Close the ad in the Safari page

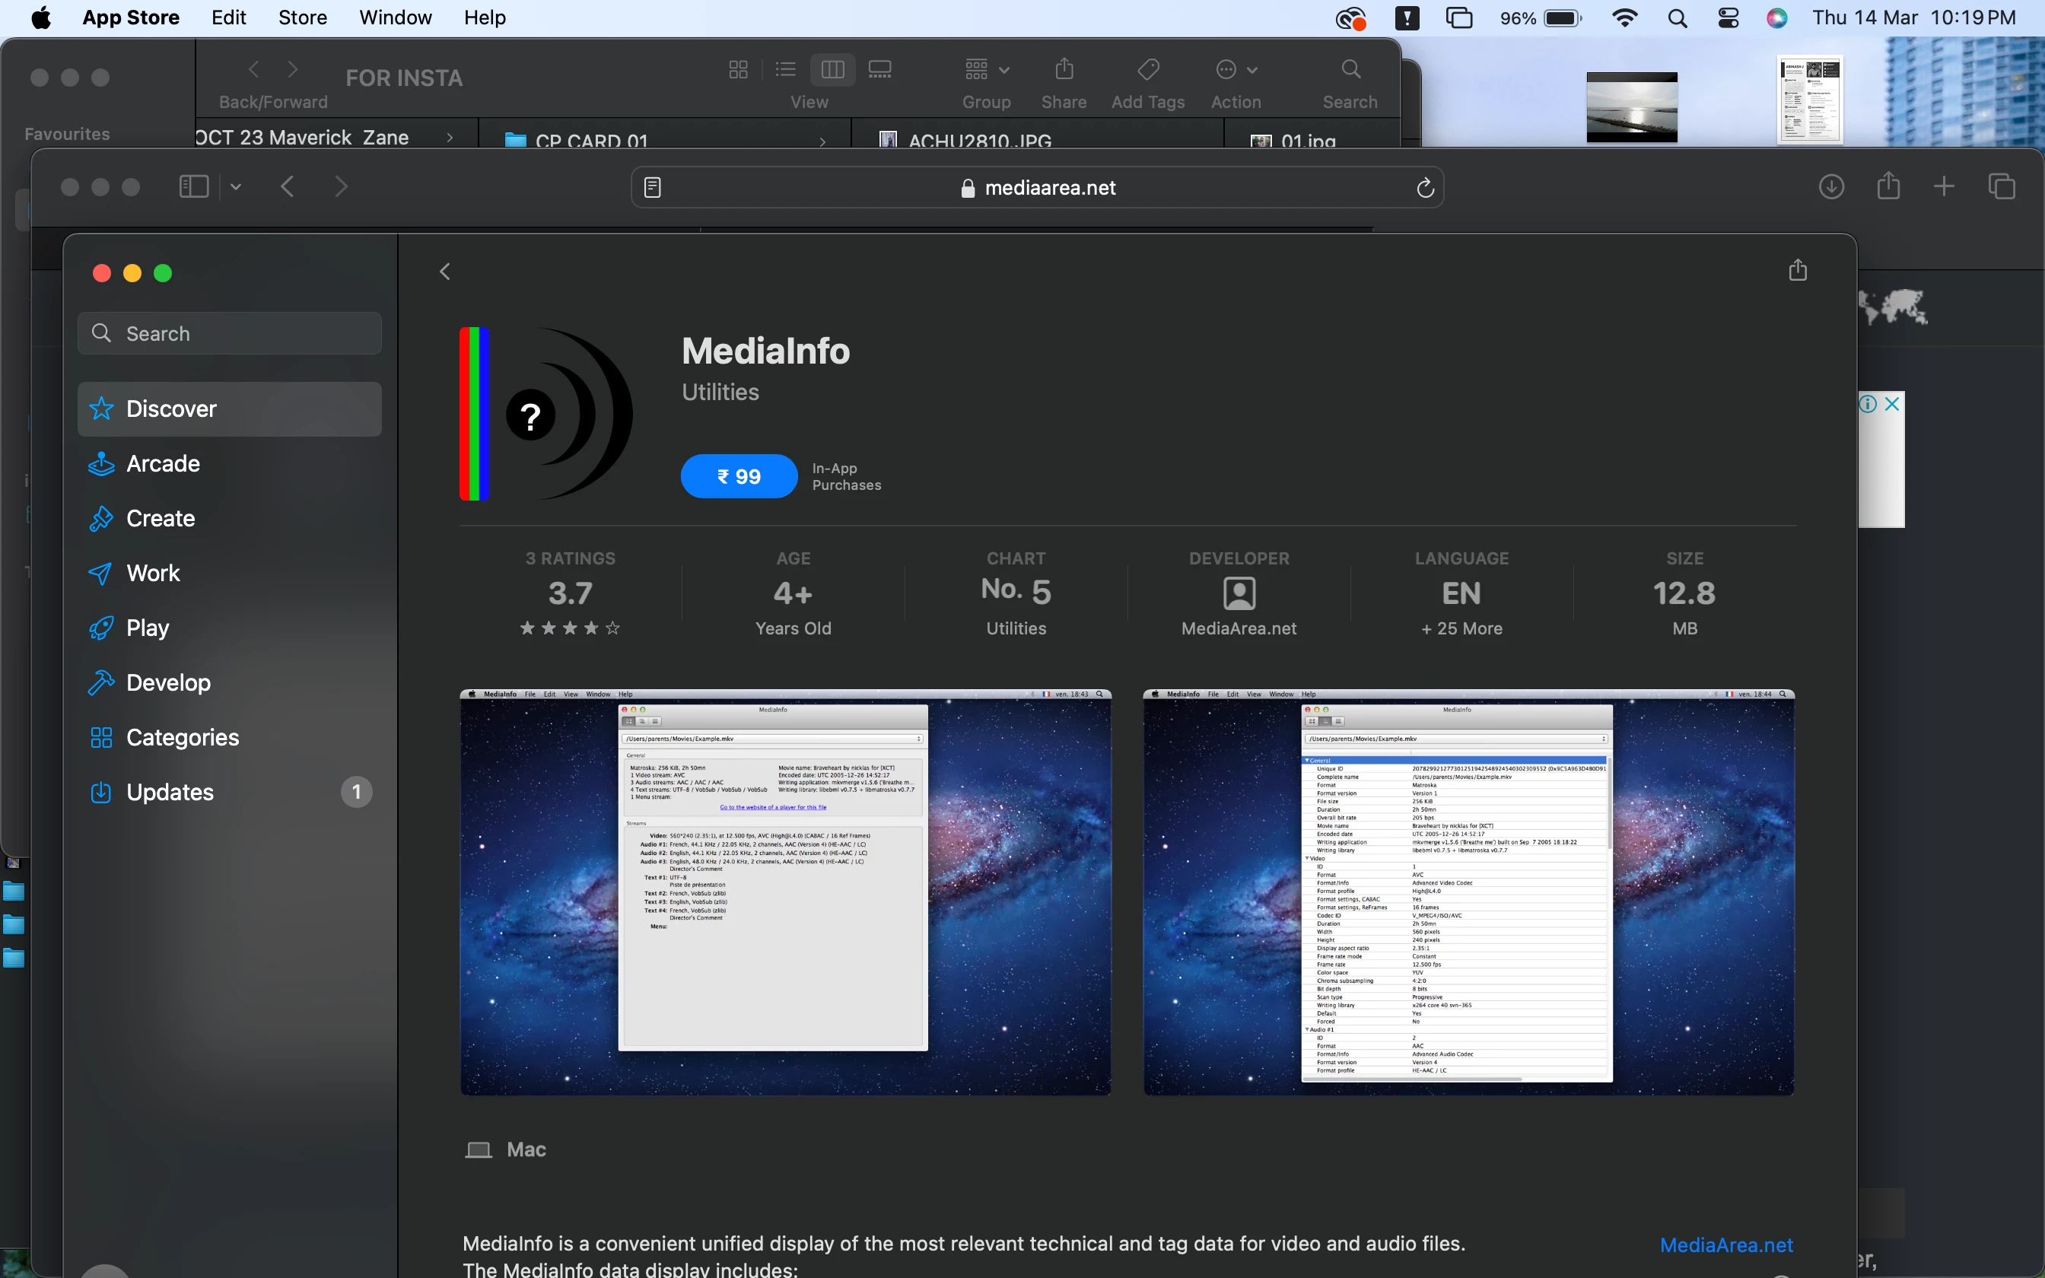[1892, 404]
